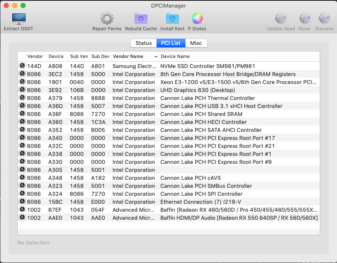The image size is (337, 263).
Task: Open Repair Perms gear icon
Action: pyautogui.click(x=107, y=18)
